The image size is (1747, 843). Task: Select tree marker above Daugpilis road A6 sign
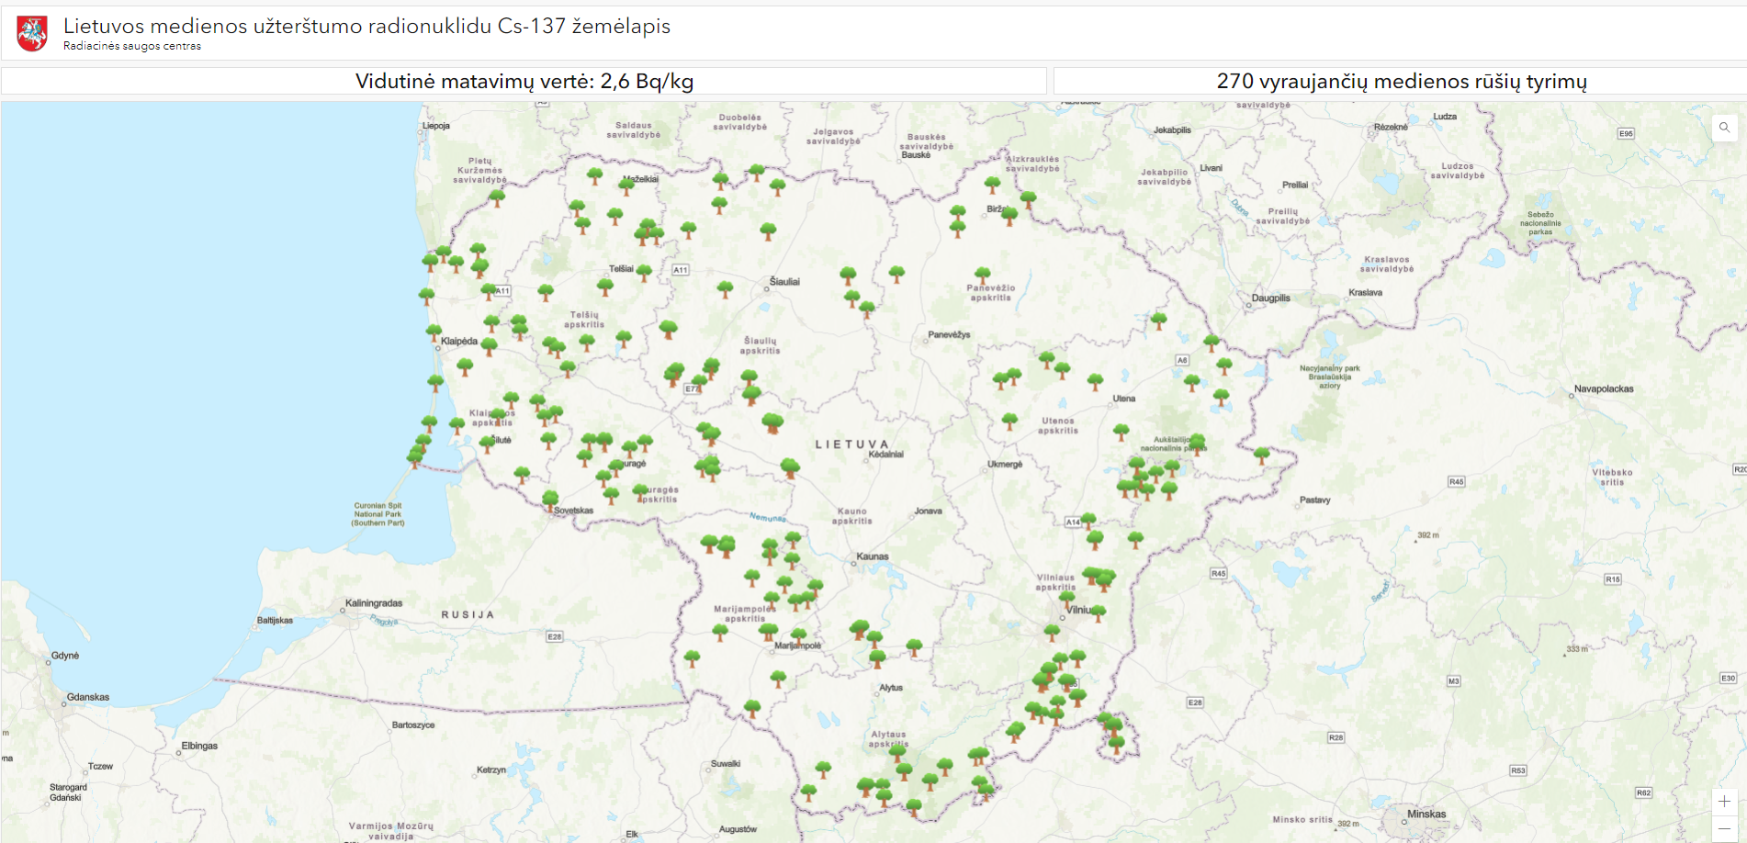point(1159,320)
